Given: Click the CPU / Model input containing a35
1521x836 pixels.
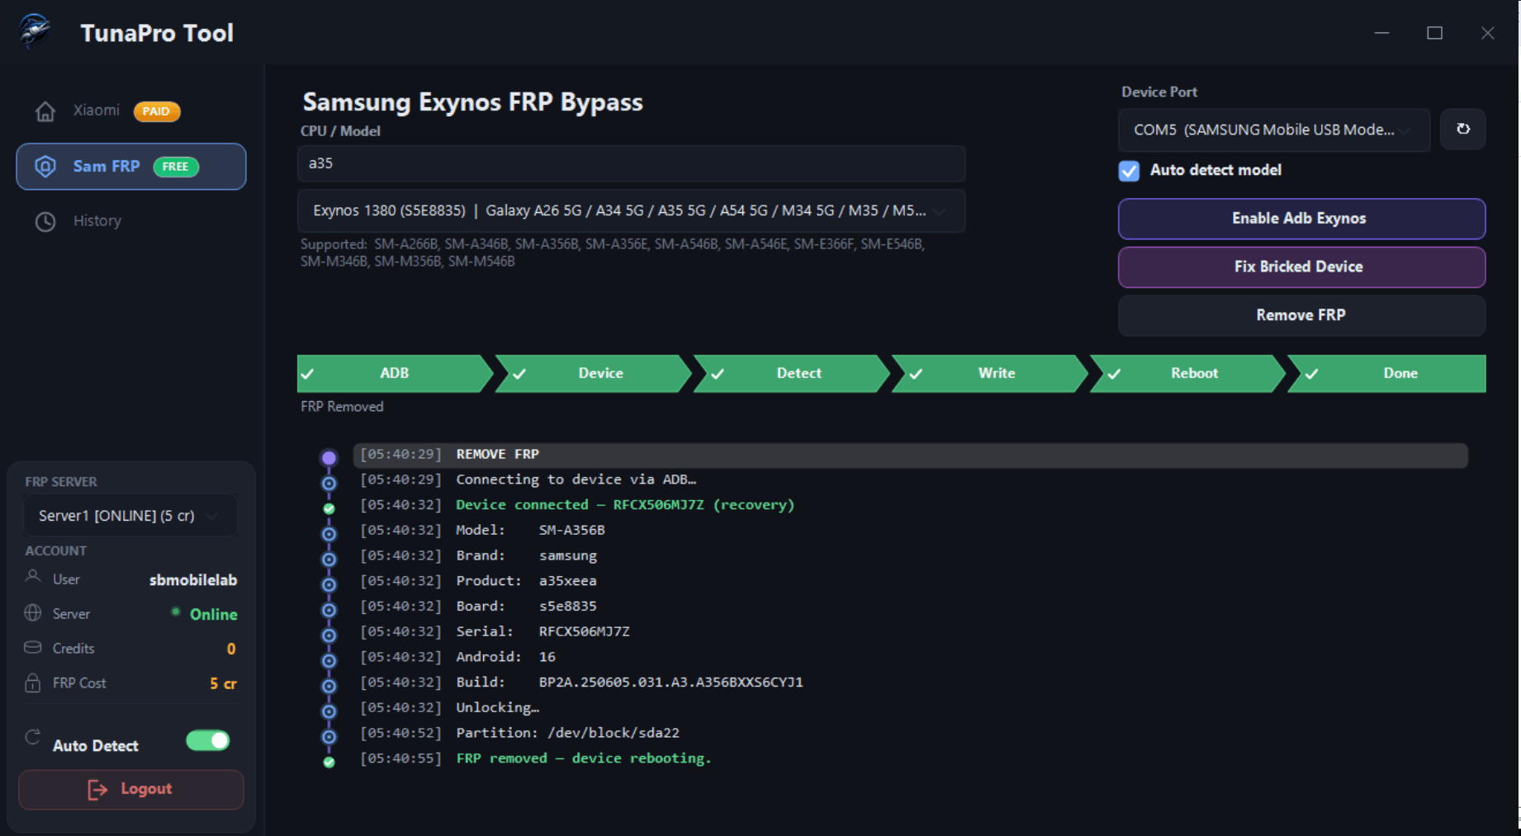Looking at the screenshot, I should click(631, 163).
